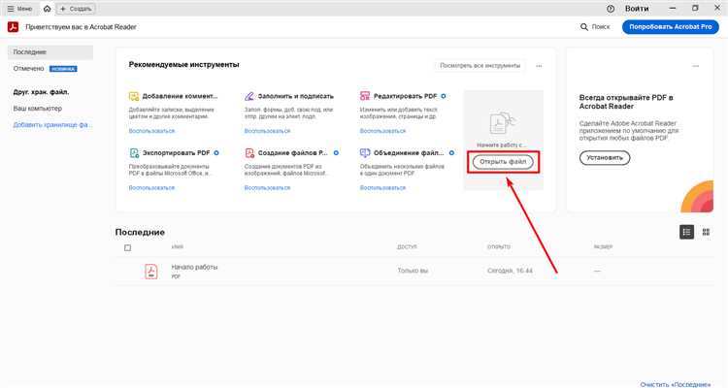Click the Установить button
The height and width of the screenshot is (388, 728).
click(605, 158)
